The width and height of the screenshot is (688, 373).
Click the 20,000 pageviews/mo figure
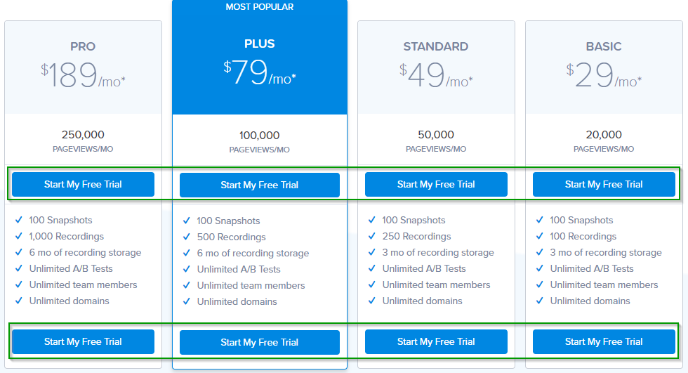[604, 135]
